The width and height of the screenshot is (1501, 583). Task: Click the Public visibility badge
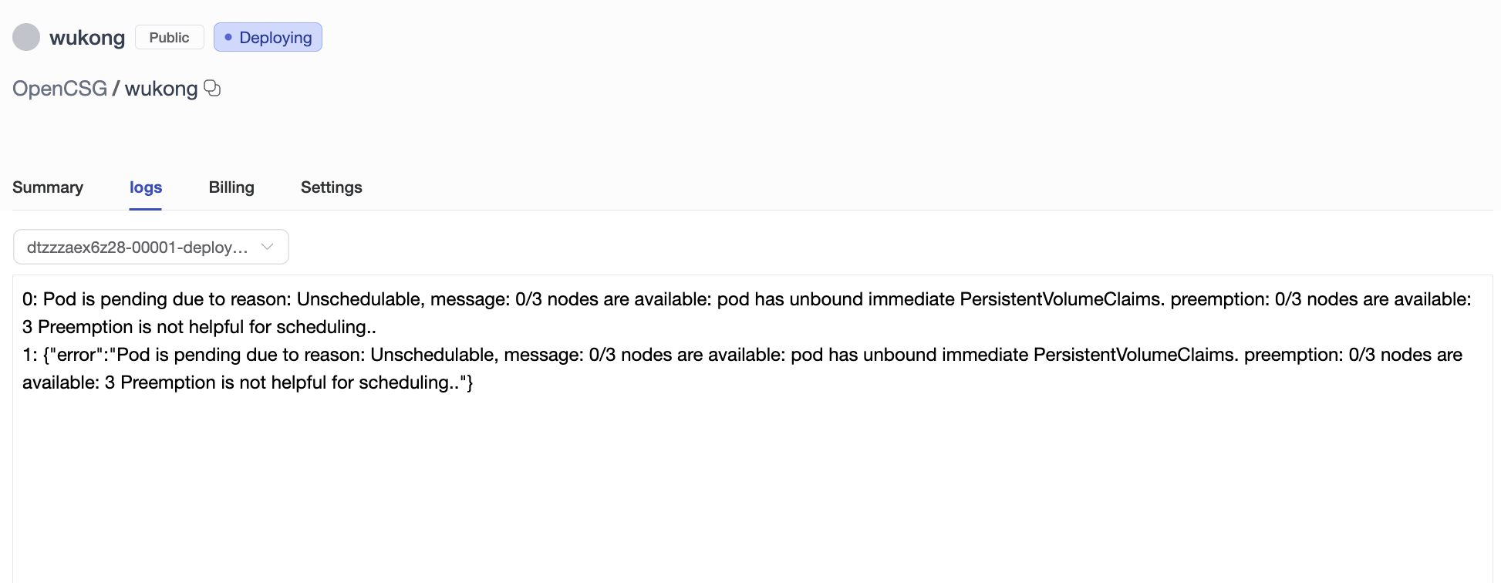pyautogui.click(x=169, y=37)
